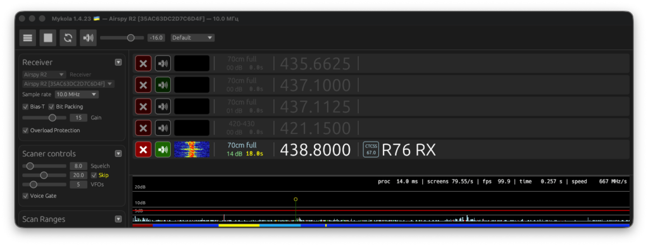Click the CTCSS 67.0 badge
Viewport: 648px width, 246px height.
371,149
